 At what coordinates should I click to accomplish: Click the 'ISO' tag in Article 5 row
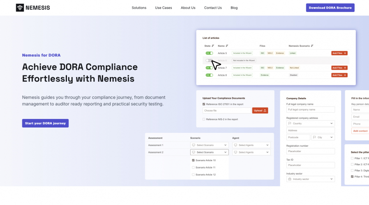tap(263, 53)
